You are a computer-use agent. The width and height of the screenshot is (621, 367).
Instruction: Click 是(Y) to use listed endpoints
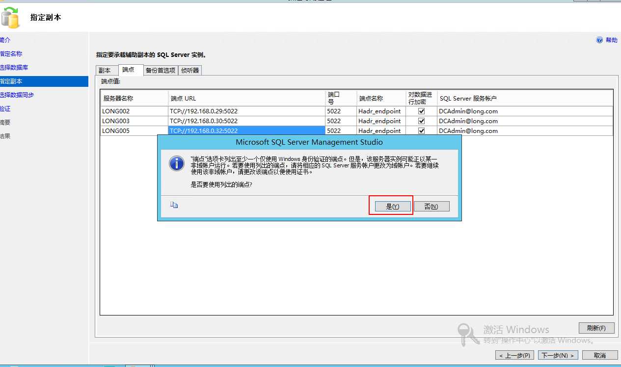(392, 207)
